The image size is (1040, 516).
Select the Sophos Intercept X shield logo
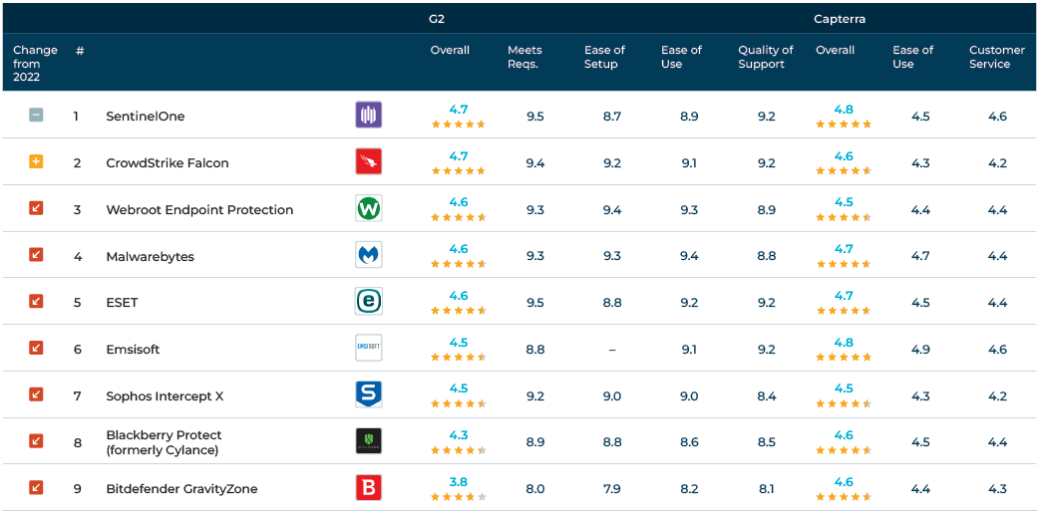click(x=368, y=395)
